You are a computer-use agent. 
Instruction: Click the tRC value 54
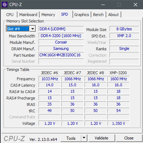pos(118,111)
